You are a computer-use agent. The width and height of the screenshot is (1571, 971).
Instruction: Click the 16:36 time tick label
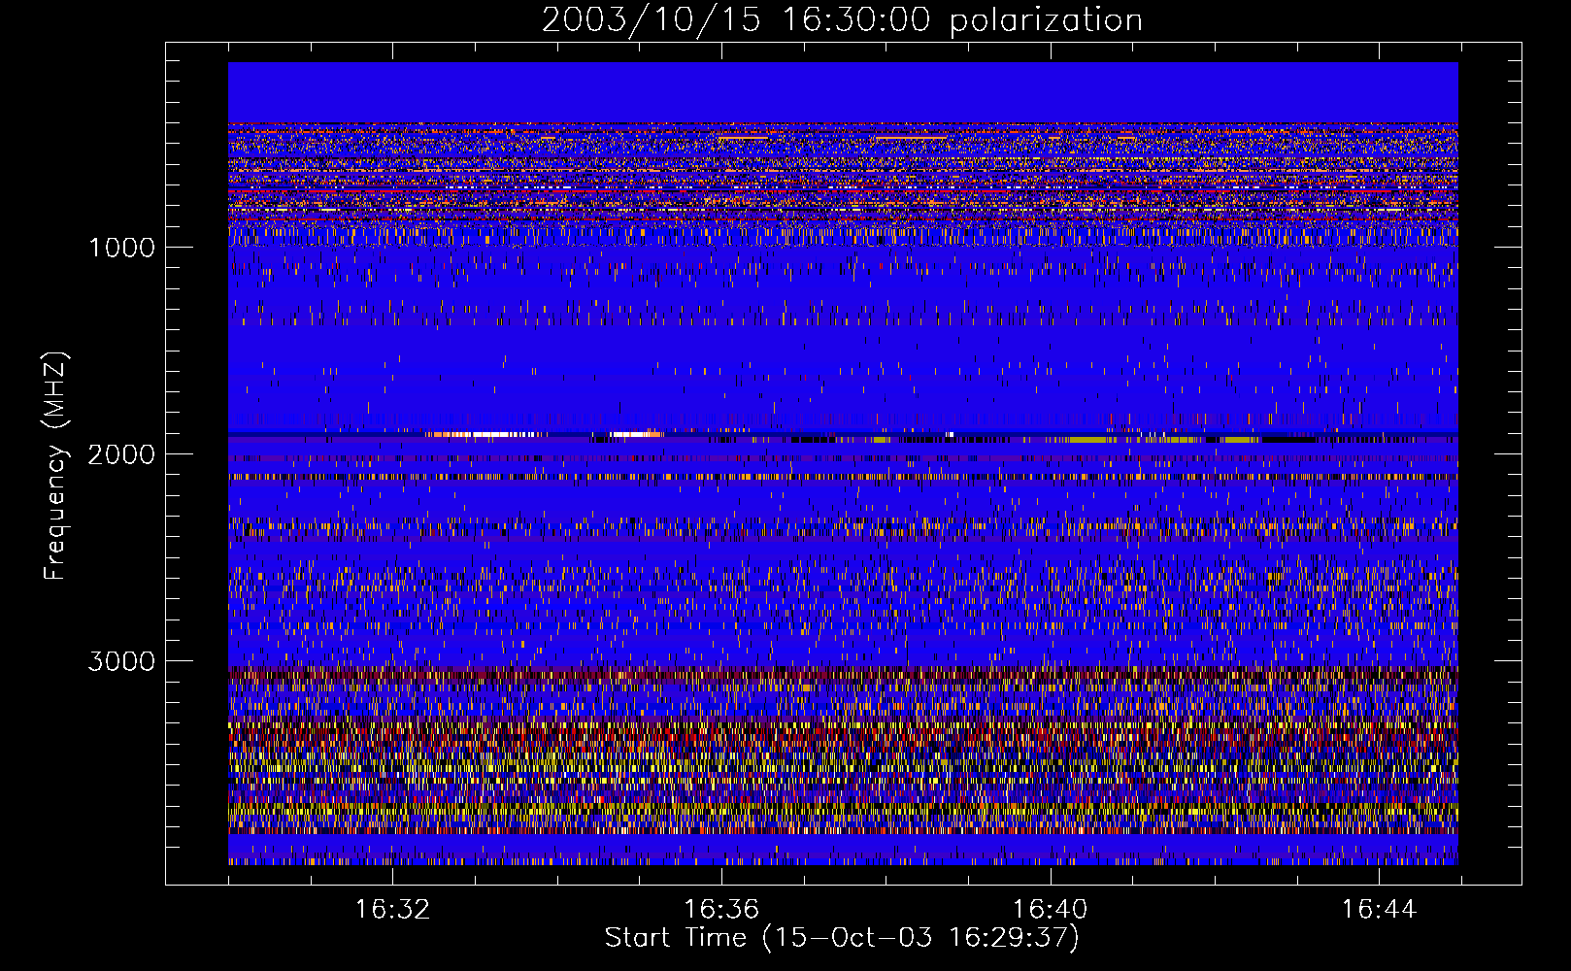coord(721,910)
